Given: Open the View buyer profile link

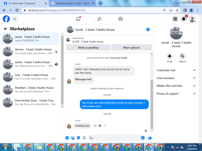Looking at the screenshot, I should point(118,58).
